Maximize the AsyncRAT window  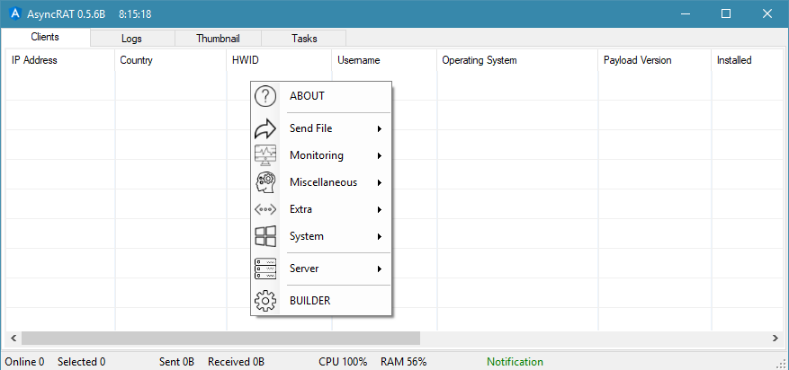[x=726, y=13]
